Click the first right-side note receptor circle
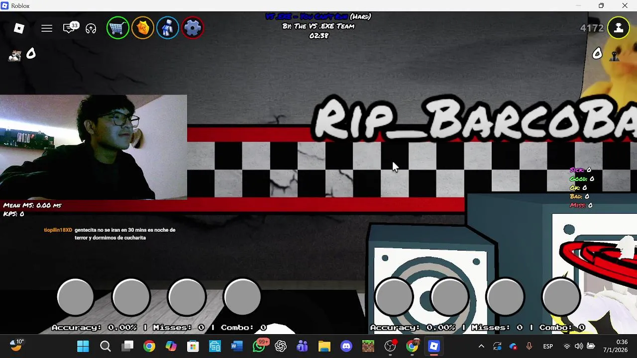The width and height of the screenshot is (637, 358). [394, 297]
